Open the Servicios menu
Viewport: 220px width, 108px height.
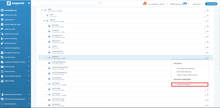point(197,4)
